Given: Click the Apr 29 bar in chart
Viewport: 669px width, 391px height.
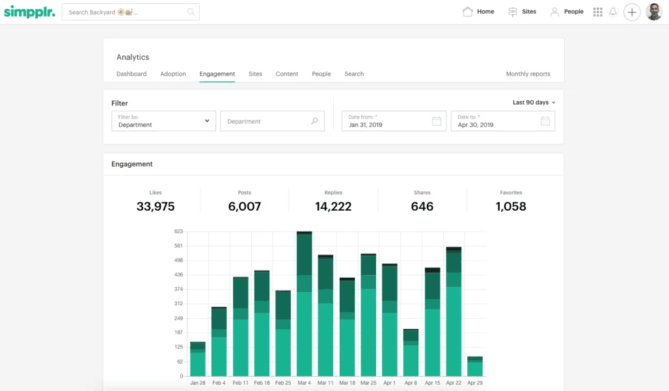Looking at the screenshot, I should tap(475, 366).
